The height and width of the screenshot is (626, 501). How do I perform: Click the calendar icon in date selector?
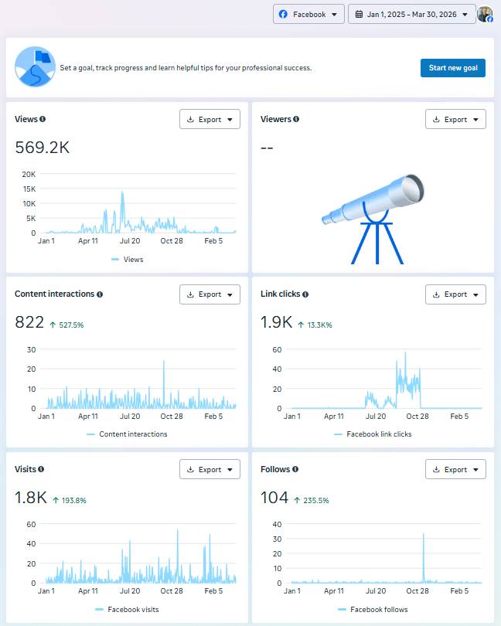[x=360, y=15]
